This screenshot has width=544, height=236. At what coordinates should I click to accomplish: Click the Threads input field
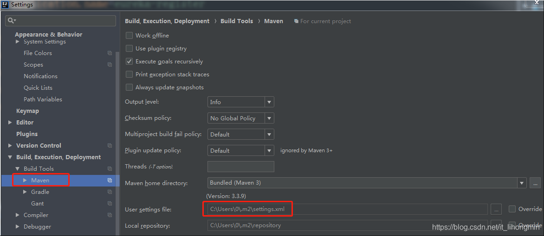pyautogui.click(x=241, y=167)
